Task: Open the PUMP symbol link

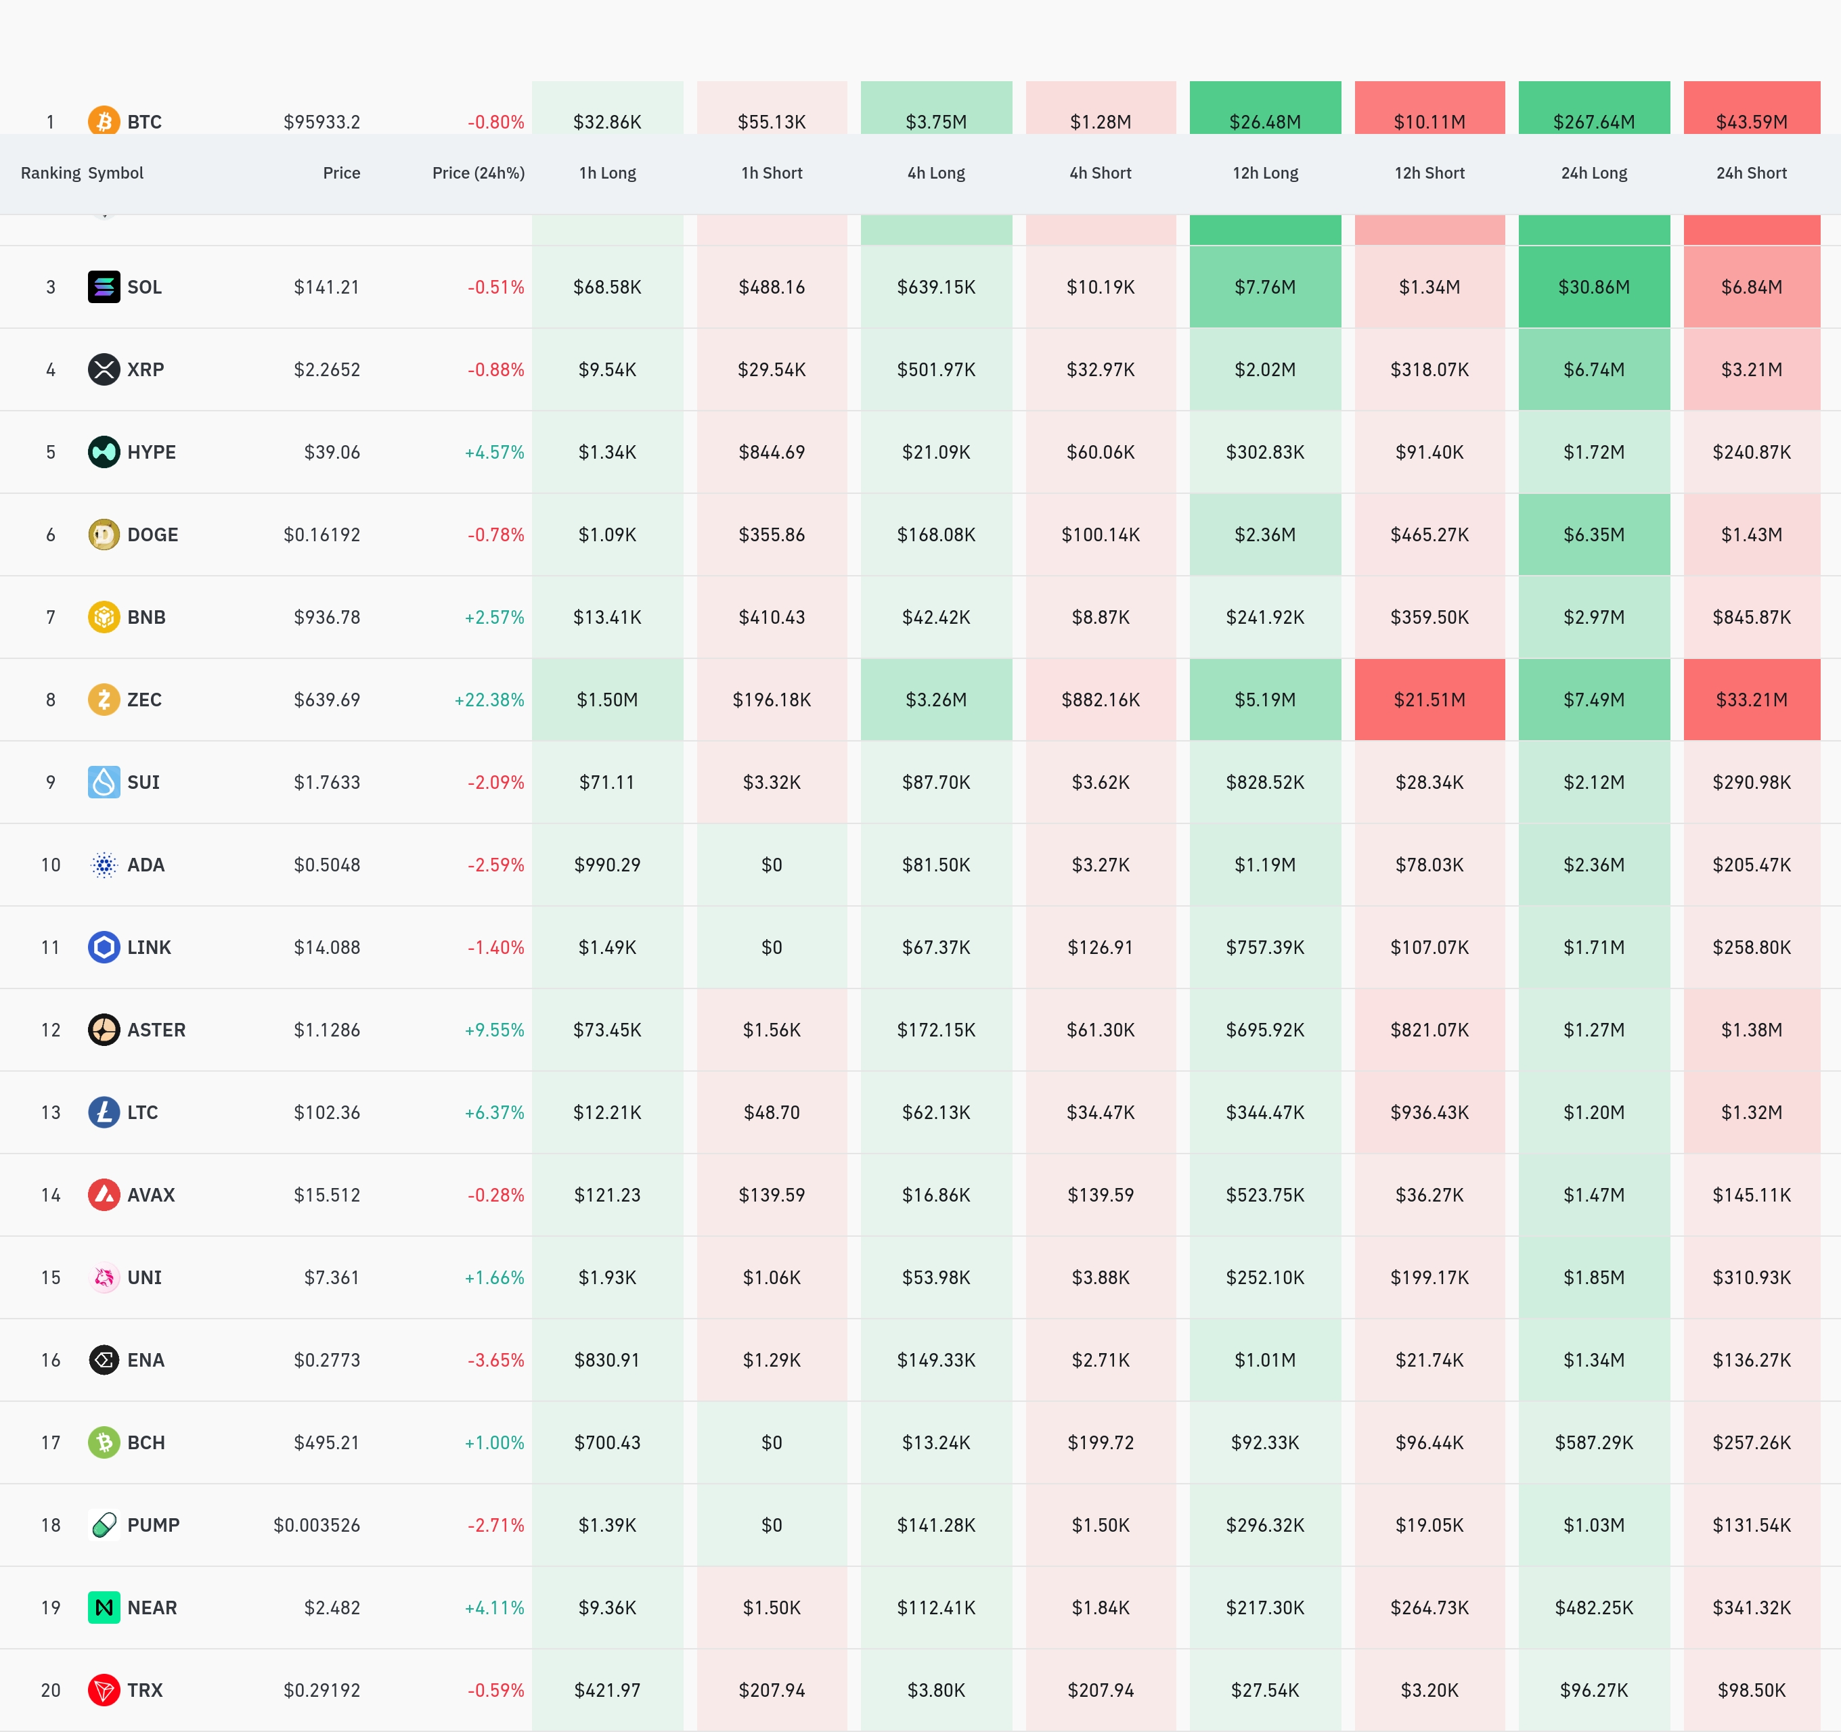Action: coord(153,1526)
